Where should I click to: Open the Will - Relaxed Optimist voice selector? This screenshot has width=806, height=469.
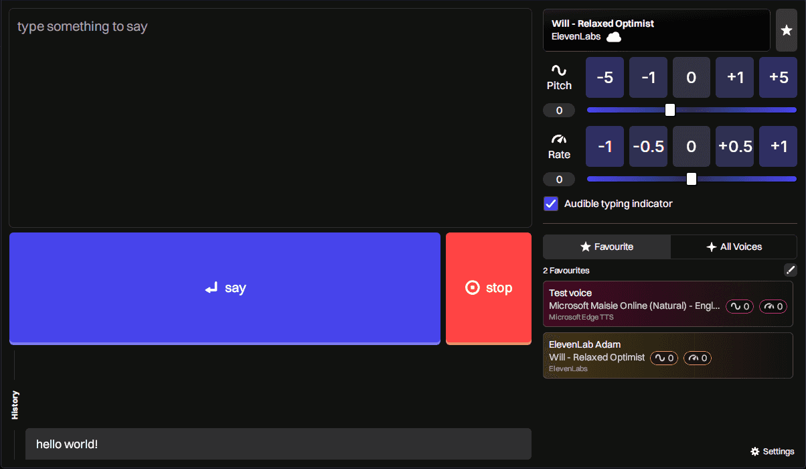click(656, 30)
